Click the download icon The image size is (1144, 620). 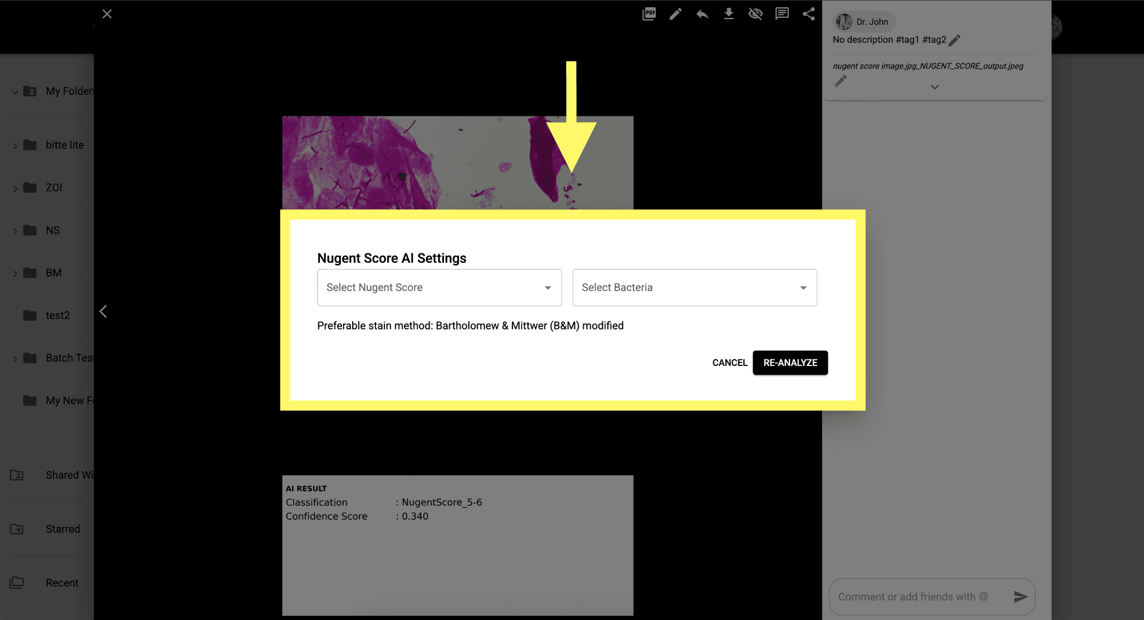(x=729, y=14)
